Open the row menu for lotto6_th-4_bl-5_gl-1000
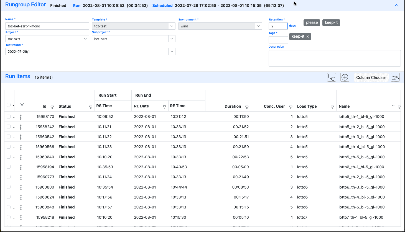Viewport: 405px width, 232px height. click(21, 197)
